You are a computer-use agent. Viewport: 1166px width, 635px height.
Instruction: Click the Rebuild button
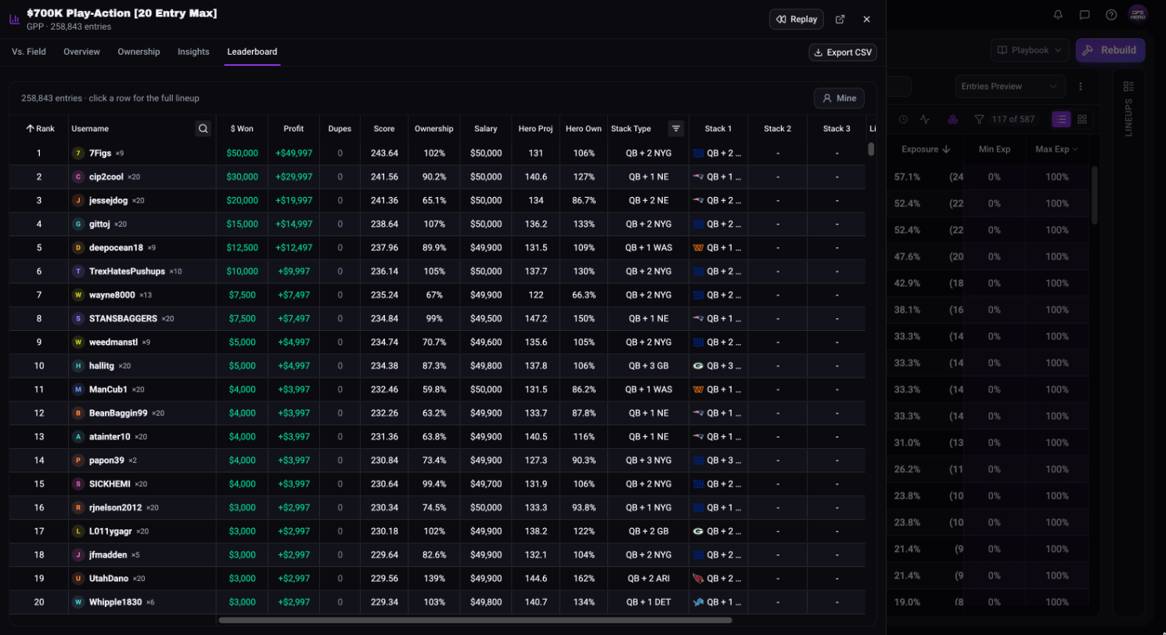pos(1110,50)
